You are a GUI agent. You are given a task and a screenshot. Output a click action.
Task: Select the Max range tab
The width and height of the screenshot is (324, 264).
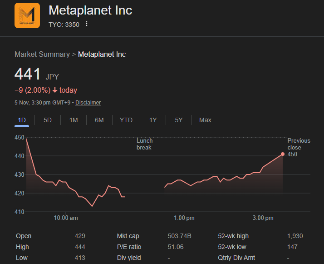205,120
